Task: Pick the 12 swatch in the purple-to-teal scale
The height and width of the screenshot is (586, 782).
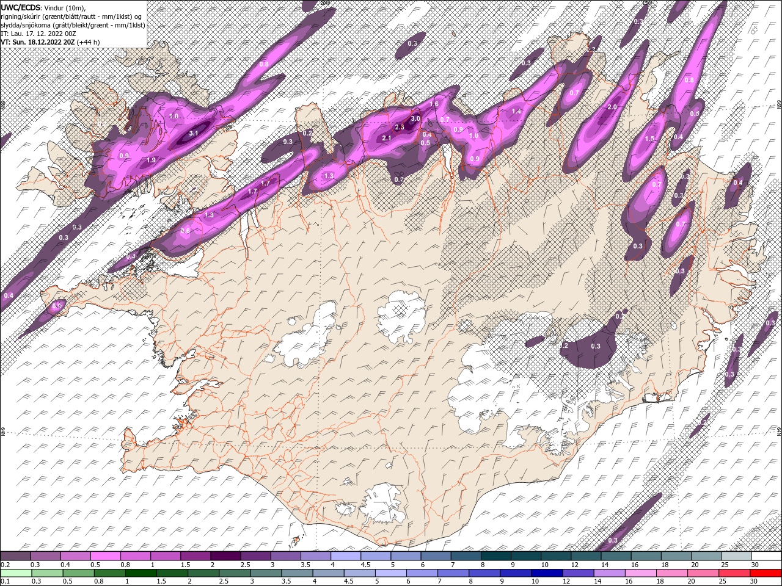Action: pyautogui.click(x=586, y=556)
